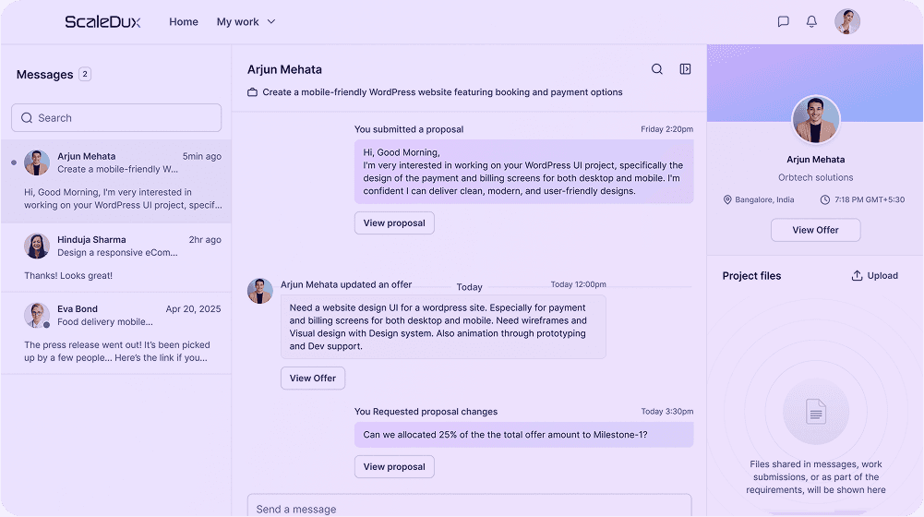Screen dimensions: 924x517
Task: Click Hinduja Sharma's avatar in list
Action: tap(37, 246)
